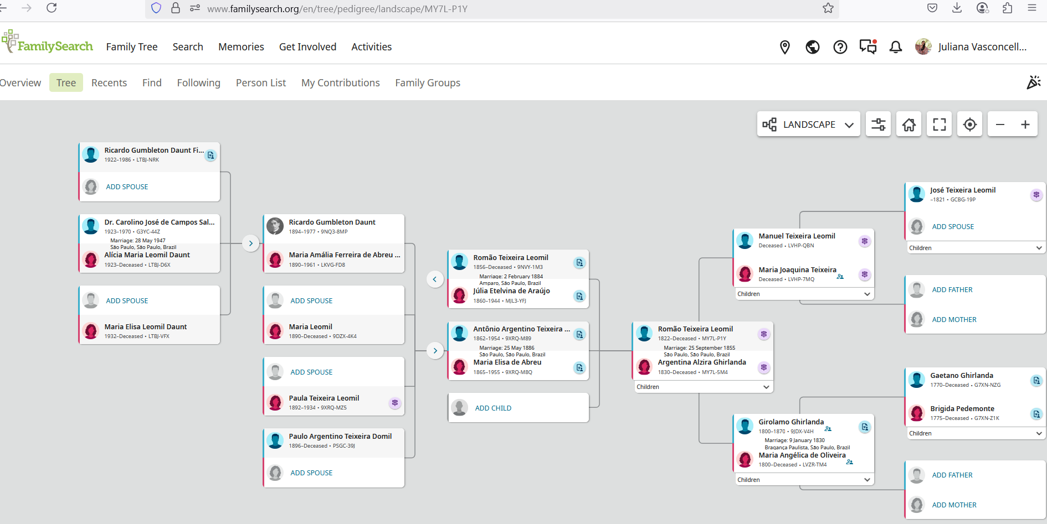Expand descendants arrow beside Ricardo Gumbleton Daunt

point(251,243)
